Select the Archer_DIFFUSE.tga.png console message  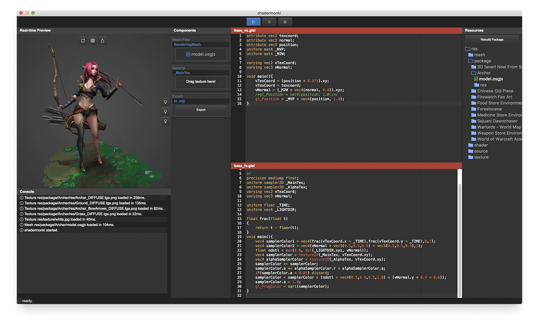pos(93,197)
